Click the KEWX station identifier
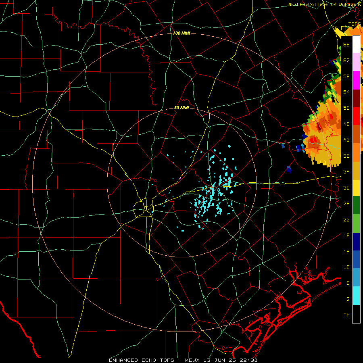 pos(193,360)
